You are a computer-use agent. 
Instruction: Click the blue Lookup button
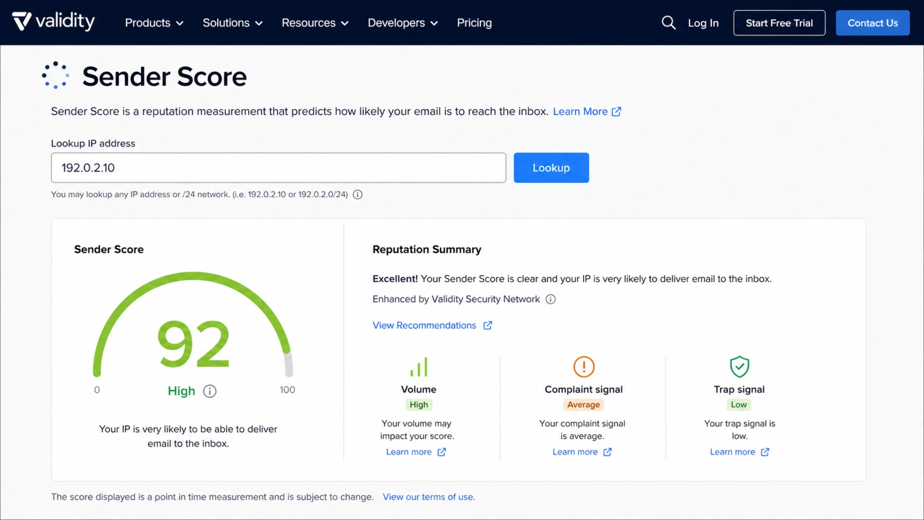point(551,168)
